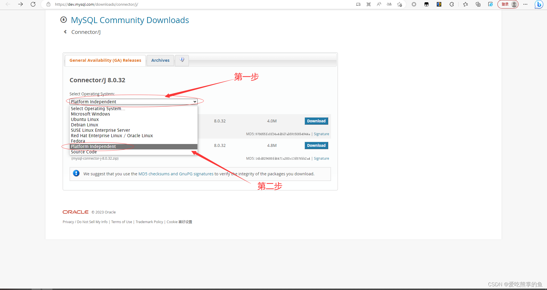
Task: Click the Connector/J breadcrumb text
Action: click(x=86, y=32)
